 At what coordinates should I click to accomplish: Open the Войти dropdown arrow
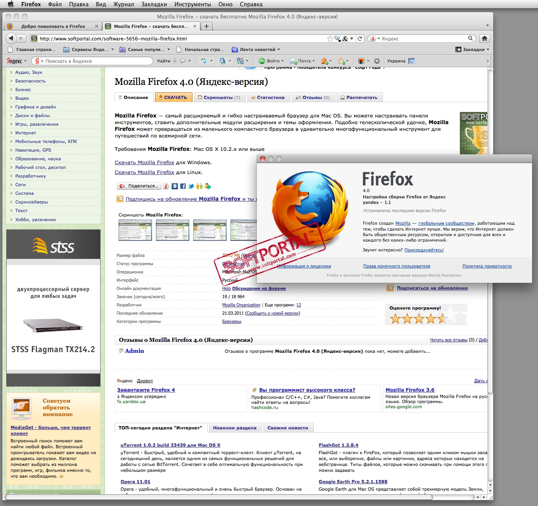coord(282,61)
